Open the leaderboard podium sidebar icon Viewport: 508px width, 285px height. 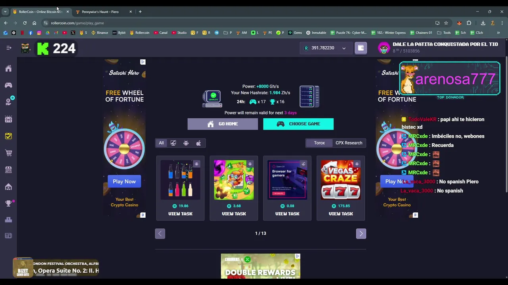[x=8, y=220]
